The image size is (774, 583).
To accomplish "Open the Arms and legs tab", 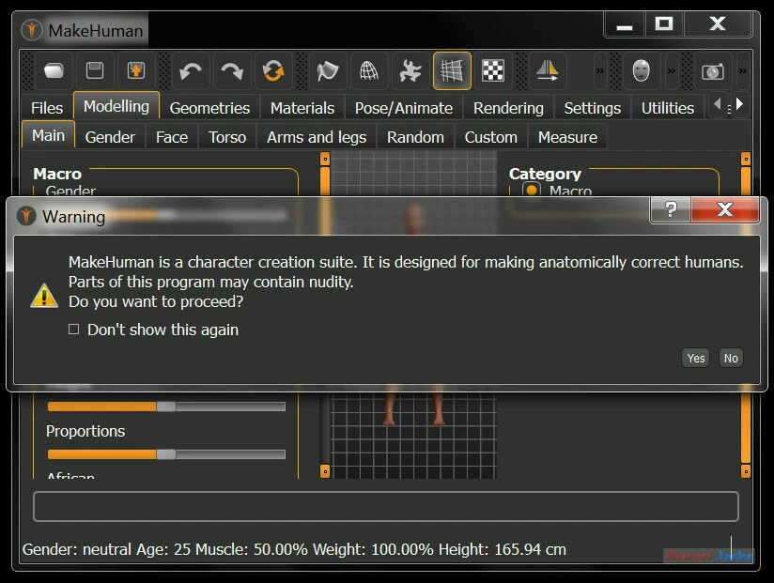I will click(x=316, y=136).
